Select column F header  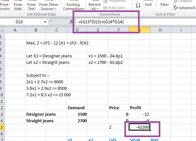tap(119, 30)
